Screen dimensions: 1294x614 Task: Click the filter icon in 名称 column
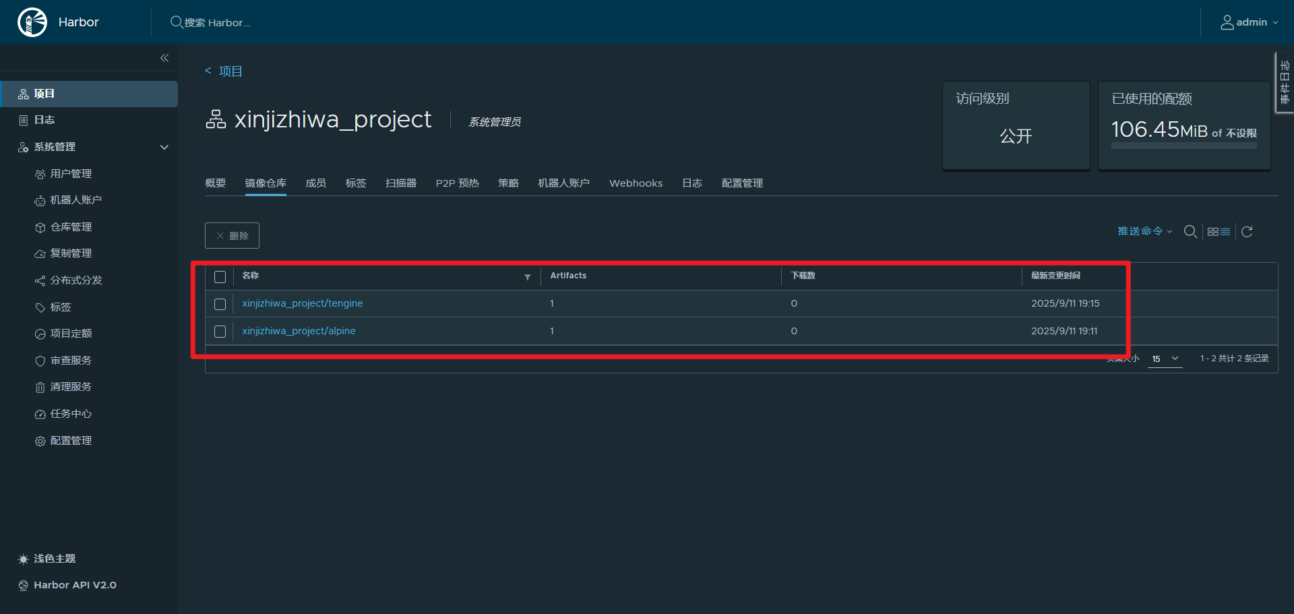coord(528,277)
